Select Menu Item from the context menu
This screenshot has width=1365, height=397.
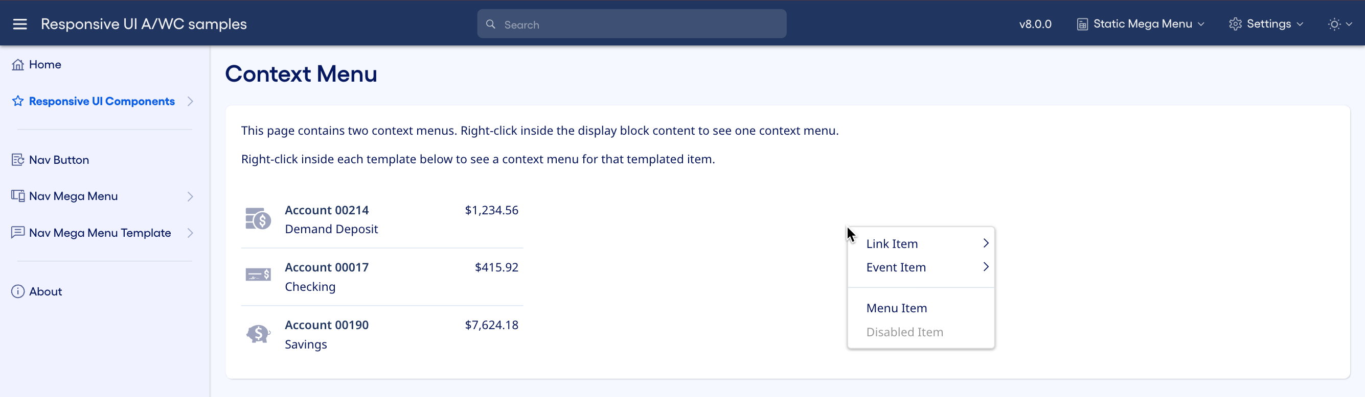coord(897,307)
